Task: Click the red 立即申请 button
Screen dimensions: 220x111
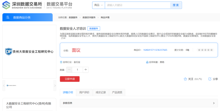Action: [x=70, y=79]
